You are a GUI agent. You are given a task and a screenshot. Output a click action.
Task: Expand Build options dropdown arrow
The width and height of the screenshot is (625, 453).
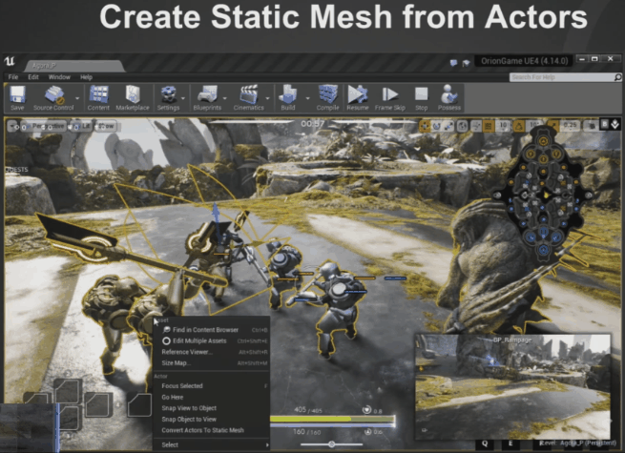[x=307, y=98]
